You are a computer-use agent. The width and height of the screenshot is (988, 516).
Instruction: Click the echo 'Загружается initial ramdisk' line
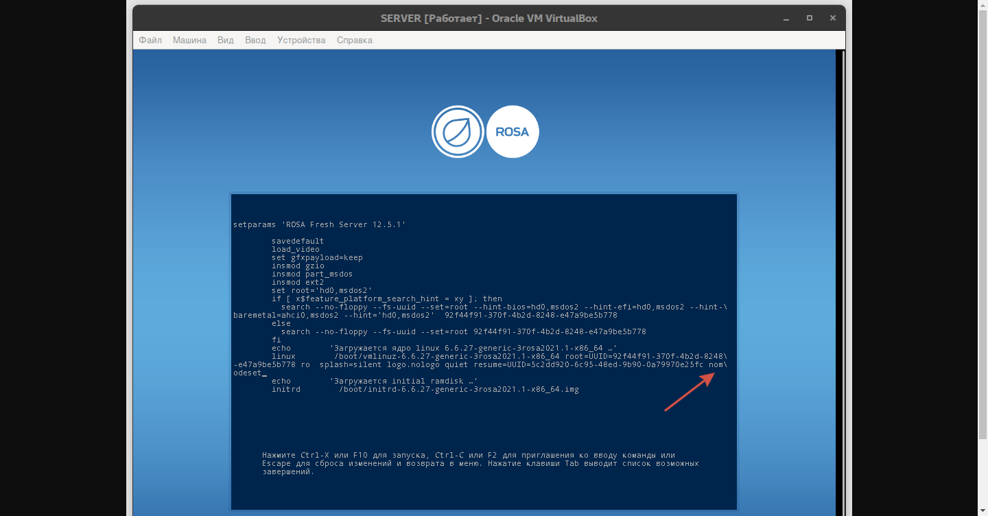coord(375,381)
